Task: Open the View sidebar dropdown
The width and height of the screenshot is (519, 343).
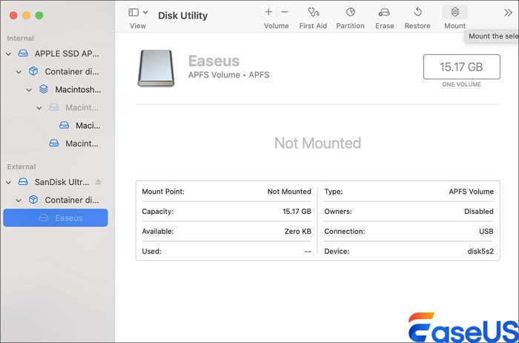Action: [x=138, y=13]
